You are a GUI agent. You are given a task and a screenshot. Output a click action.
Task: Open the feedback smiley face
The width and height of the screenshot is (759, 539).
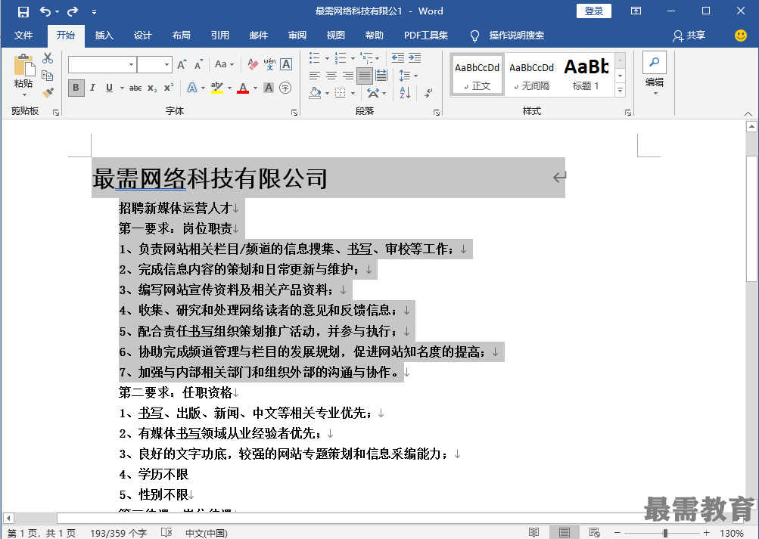pos(741,36)
